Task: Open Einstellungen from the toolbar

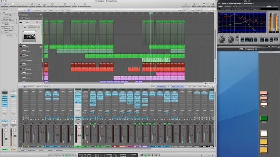Action: [13, 4]
